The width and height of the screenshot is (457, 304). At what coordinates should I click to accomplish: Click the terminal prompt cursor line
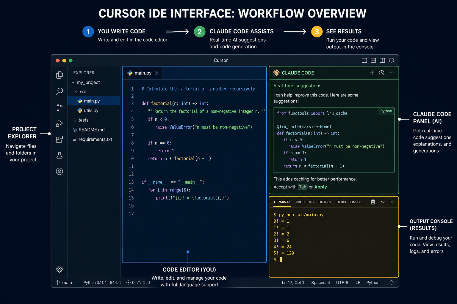(278, 259)
